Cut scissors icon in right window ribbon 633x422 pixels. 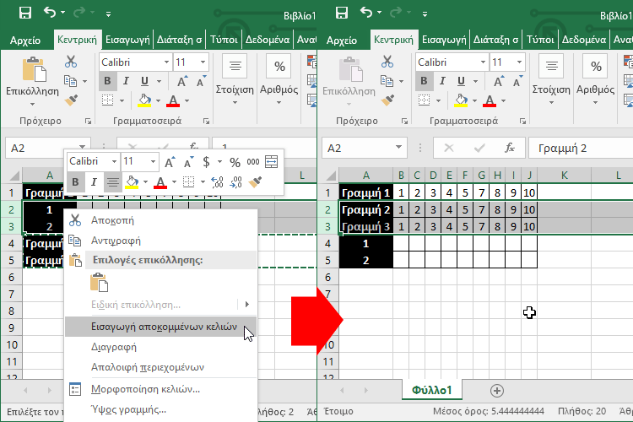[387, 62]
